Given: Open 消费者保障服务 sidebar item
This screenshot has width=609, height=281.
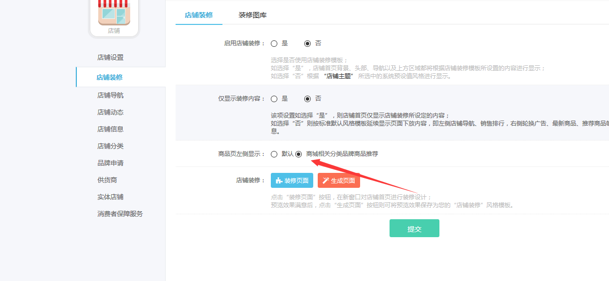Looking at the screenshot, I should click(x=120, y=214).
